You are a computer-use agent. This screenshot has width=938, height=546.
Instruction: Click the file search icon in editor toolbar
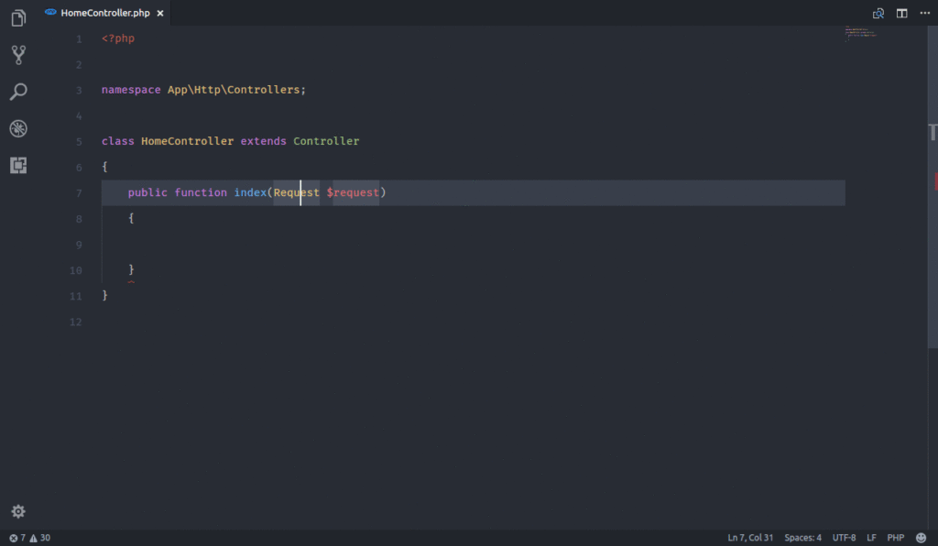pos(878,13)
